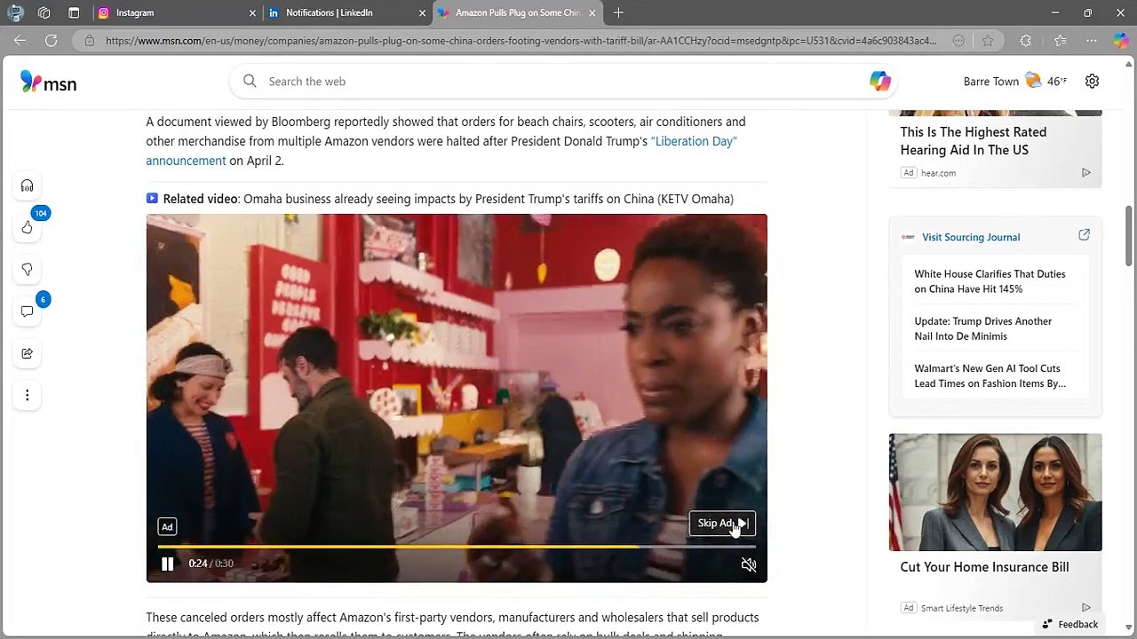Open MSN page settings gear
The width and height of the screenshot is (1137, 639).
coord(1092,82)
